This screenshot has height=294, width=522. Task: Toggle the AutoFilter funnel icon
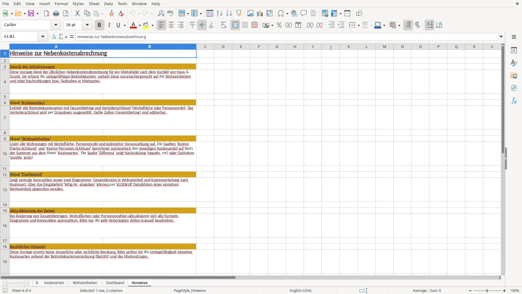click(x=239, y=14)
